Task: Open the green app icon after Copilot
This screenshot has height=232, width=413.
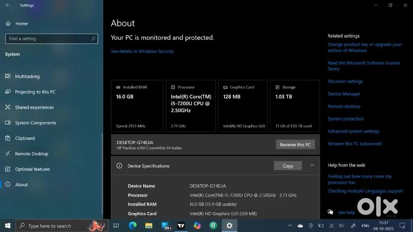Action: coord(214,226)
